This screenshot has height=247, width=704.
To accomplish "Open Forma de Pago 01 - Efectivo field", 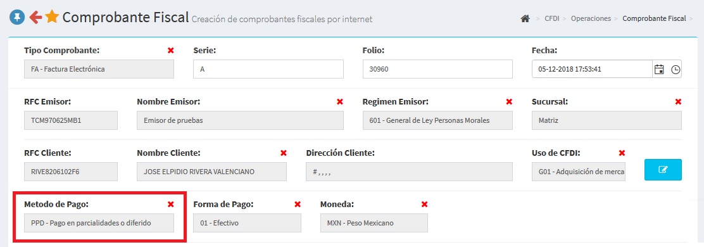I will coord(248,223).
